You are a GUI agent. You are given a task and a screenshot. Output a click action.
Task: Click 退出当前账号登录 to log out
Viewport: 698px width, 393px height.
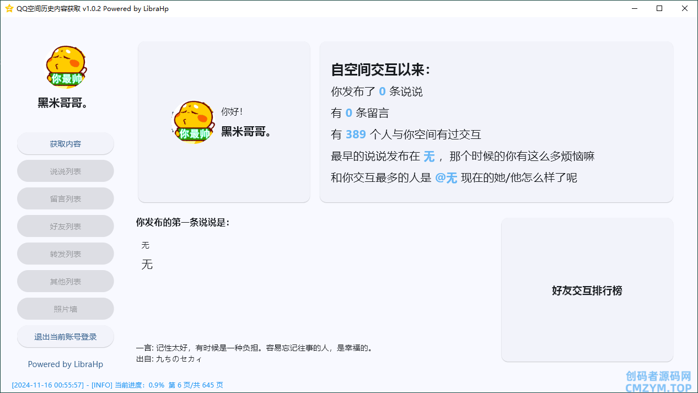66,337
